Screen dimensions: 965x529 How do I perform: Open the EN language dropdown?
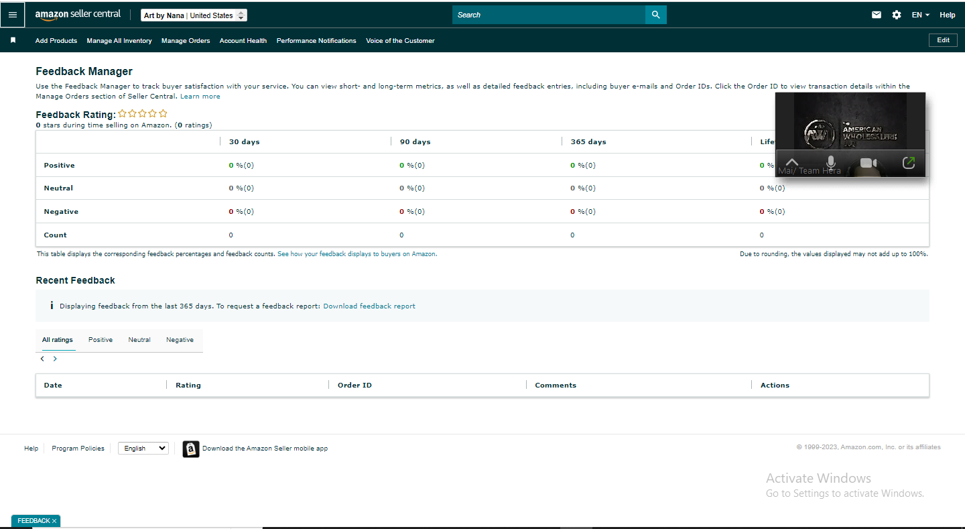point(921,15)
